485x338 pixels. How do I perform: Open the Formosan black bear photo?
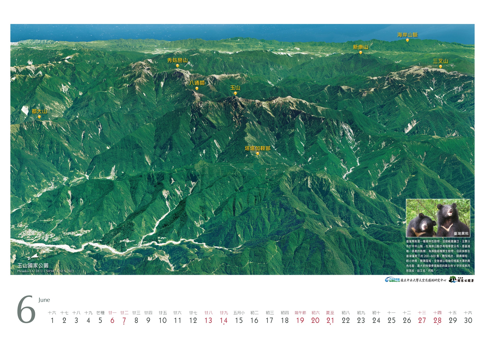click(x=438, y=218)
